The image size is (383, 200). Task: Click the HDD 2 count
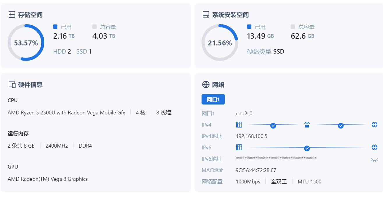(62, 52)
